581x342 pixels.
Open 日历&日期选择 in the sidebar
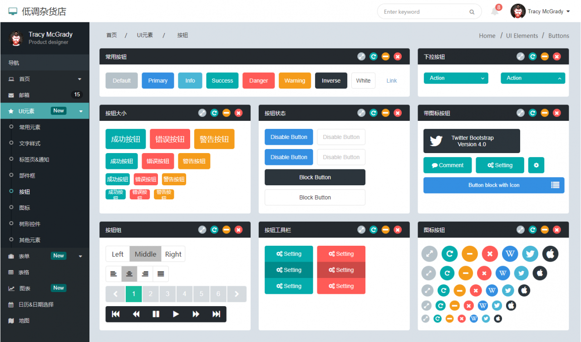click(x=44, y=305)
